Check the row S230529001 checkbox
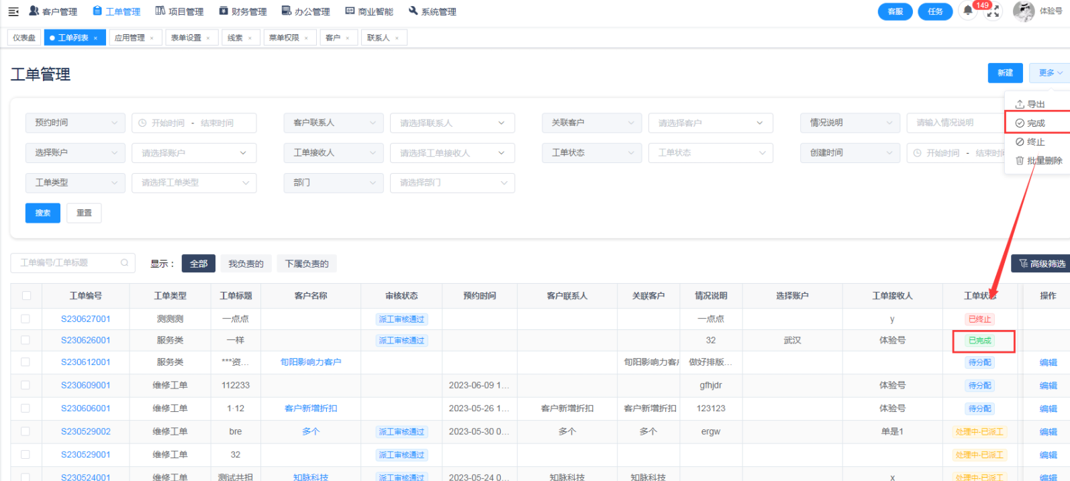The width and height of the screenshot is (1070, 481). pos(26,454)
